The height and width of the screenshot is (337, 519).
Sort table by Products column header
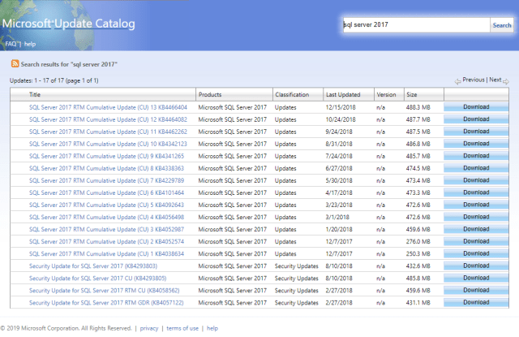coord(210,94)
